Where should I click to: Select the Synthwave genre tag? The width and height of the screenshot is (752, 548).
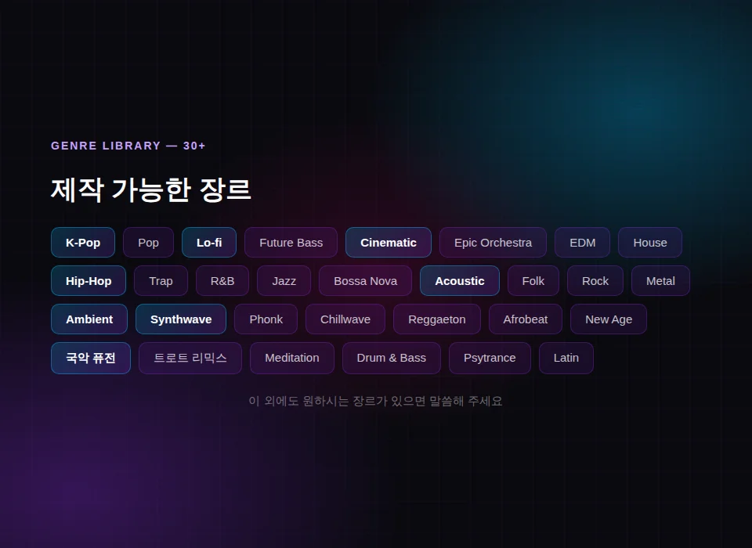pos(181,319)
